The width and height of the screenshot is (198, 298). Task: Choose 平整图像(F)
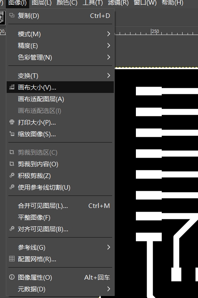click(x=60, y=218)
